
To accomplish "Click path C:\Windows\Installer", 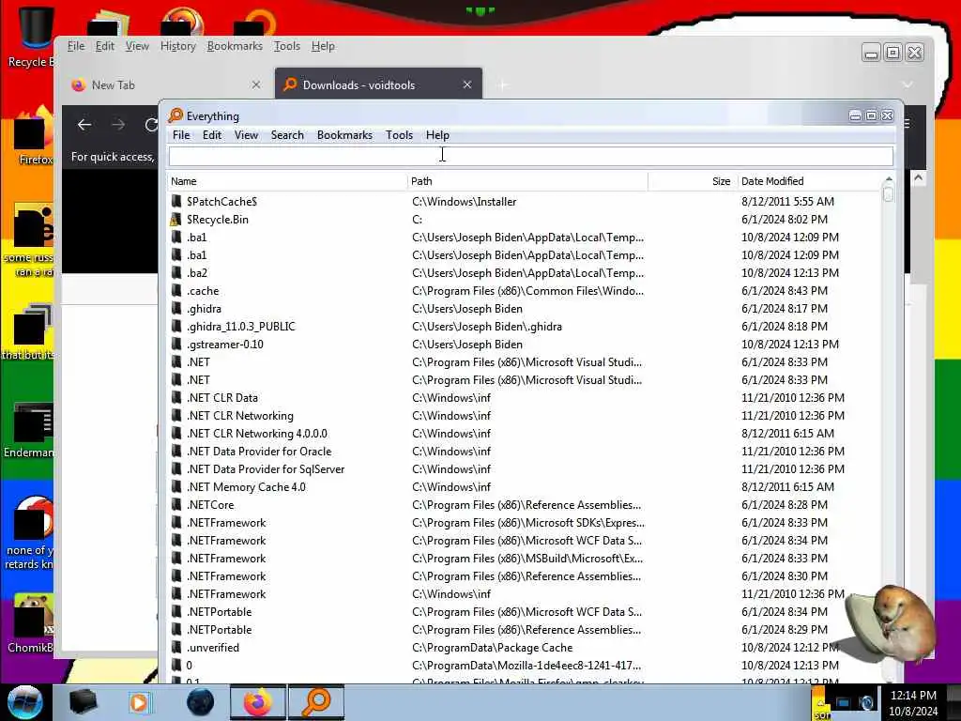I will click(x=464, y=201).
